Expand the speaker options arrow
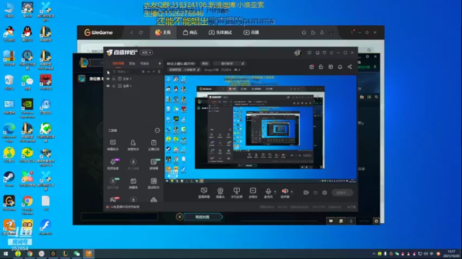The width and height of the screenshot is (462, 259). pyautogui.click(x=292, y=192)
